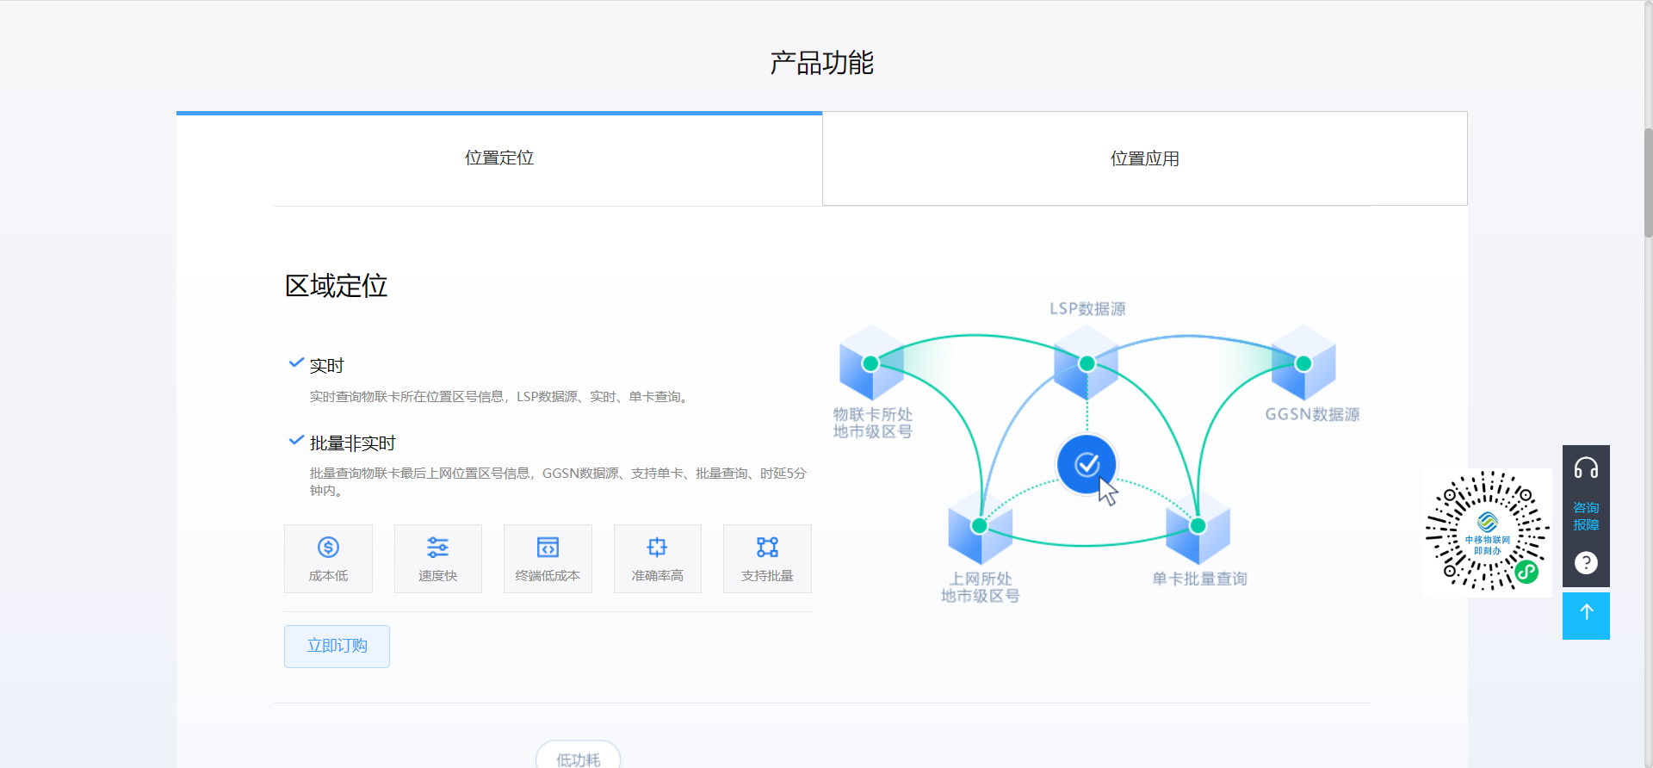Image resolution: width=1653 pixels, height=768 pixels.
Task: Click the LSP数据源 diagram label
Action: point(1087,309)
